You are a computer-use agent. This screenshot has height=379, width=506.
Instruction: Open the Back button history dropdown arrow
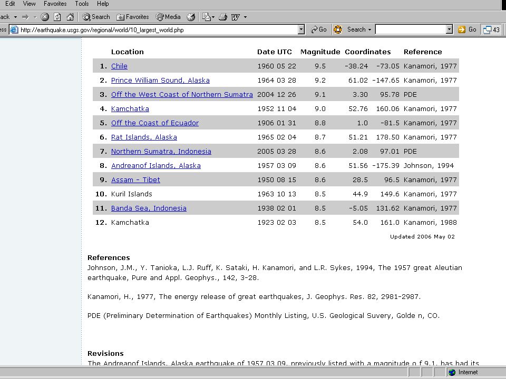pos(15,17)
